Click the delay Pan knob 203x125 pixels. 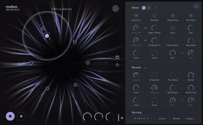[x=191, y=28]
